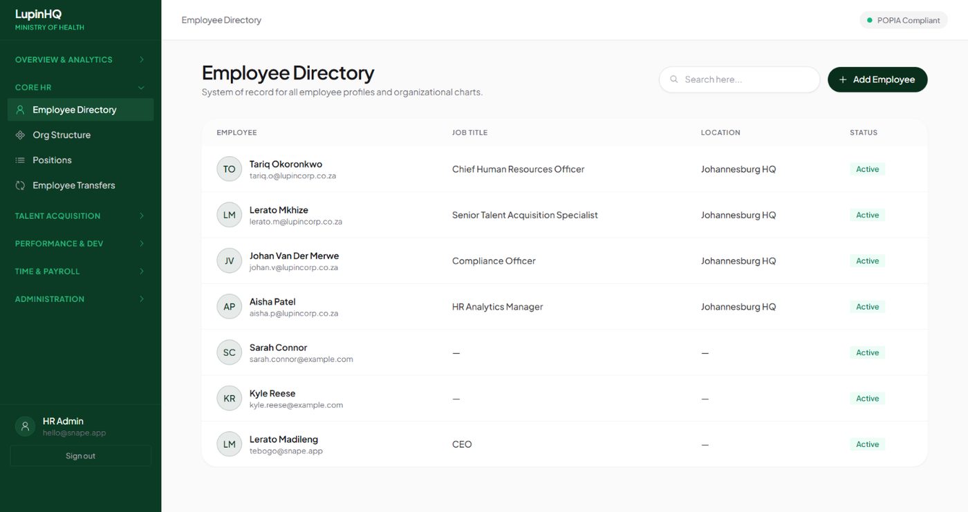This screenshot has width=968, height=512.
Task: Open the Employee Directory menu item
Action: tap(81, 110)
